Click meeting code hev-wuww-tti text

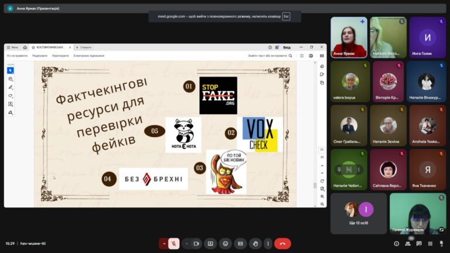(33, 244)
